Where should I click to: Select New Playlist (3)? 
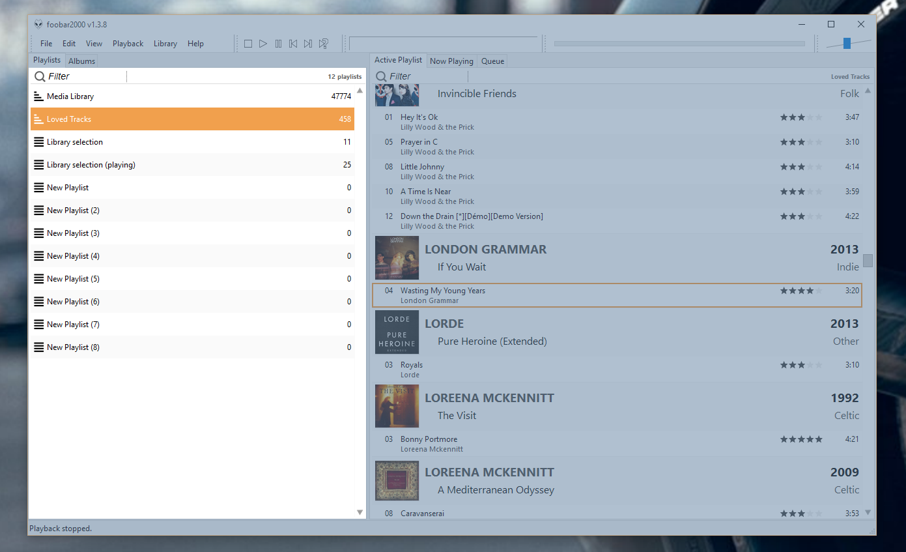click(x=192, y=233)
